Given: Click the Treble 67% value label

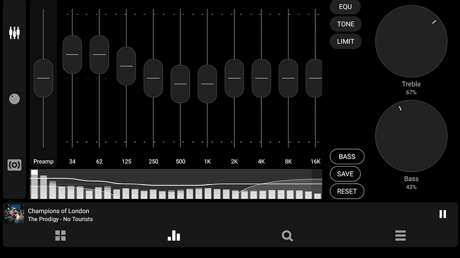Looking at the screenshot, I should pyautogui.click(x=411, y=92).
